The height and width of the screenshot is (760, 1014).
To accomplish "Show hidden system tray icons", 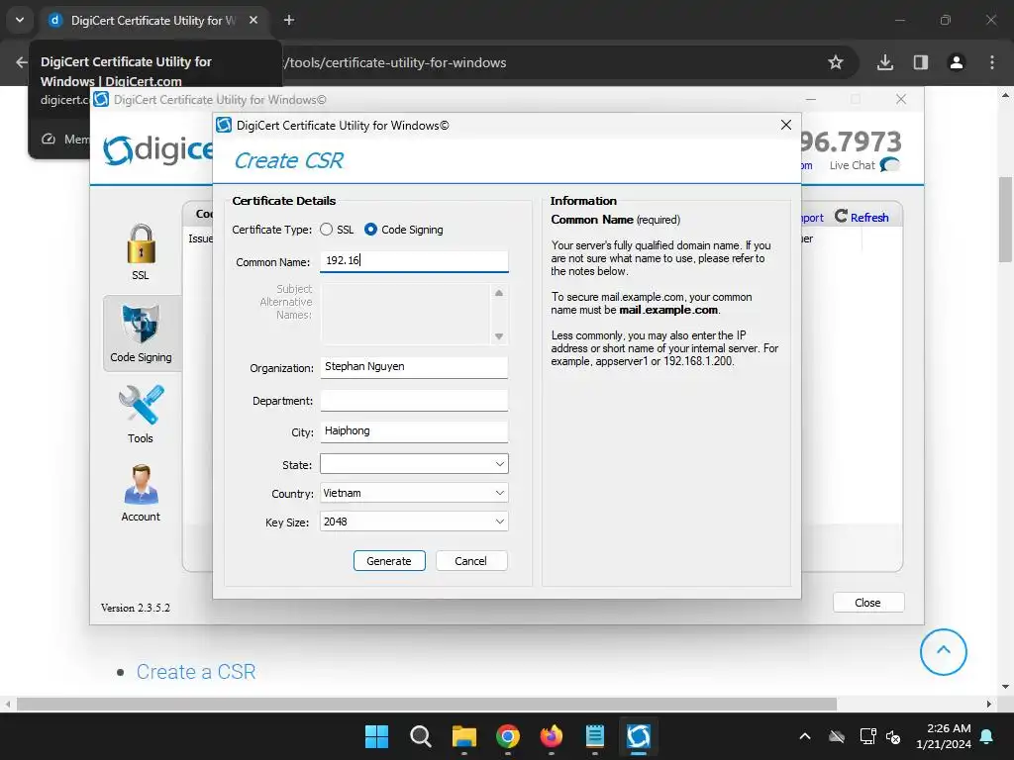I will click(x=804, y=736).
